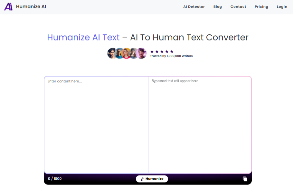Click the Humanize button
This screenshot has height=191, width=293.
pyautogui.click(x=152, y=179)
